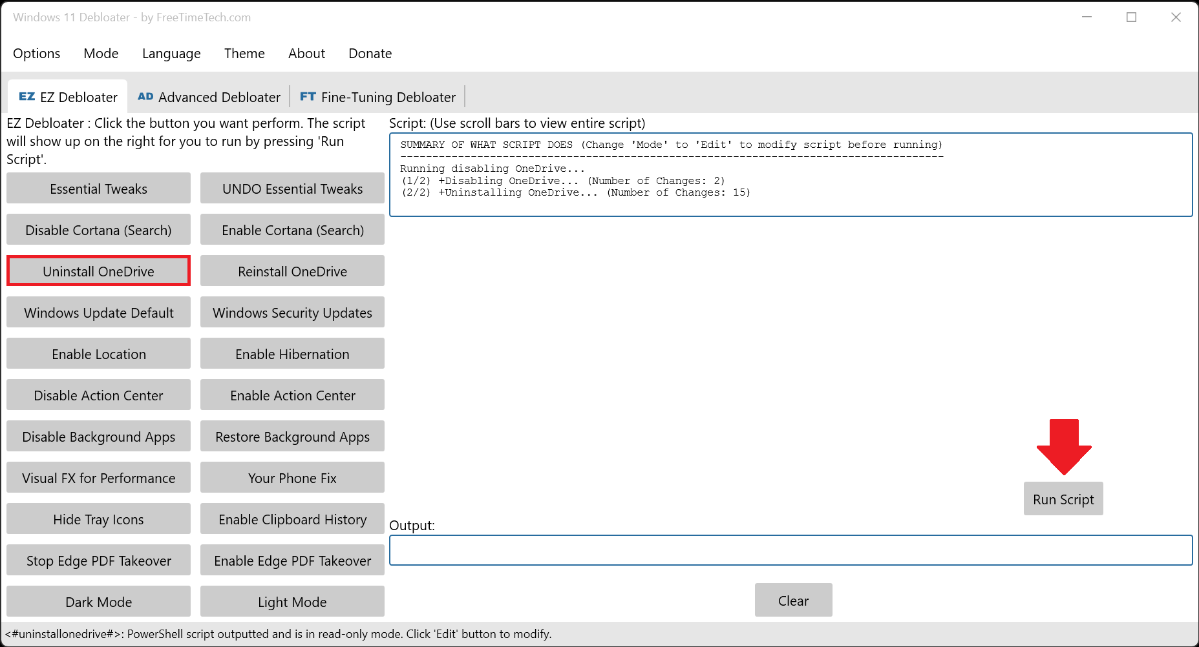Screen dimensions: 1199x647
Task: Open the Theme menu
Action: tap(244, 54)
